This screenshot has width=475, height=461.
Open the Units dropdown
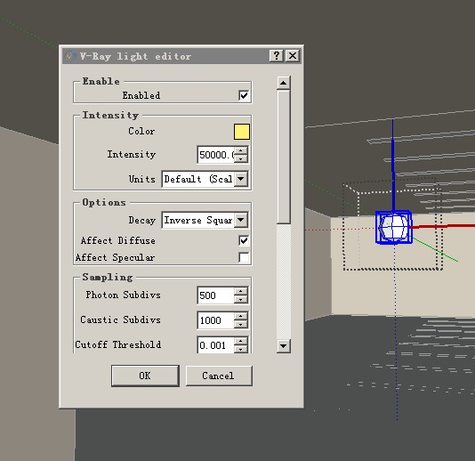click(x=241, y=179)
